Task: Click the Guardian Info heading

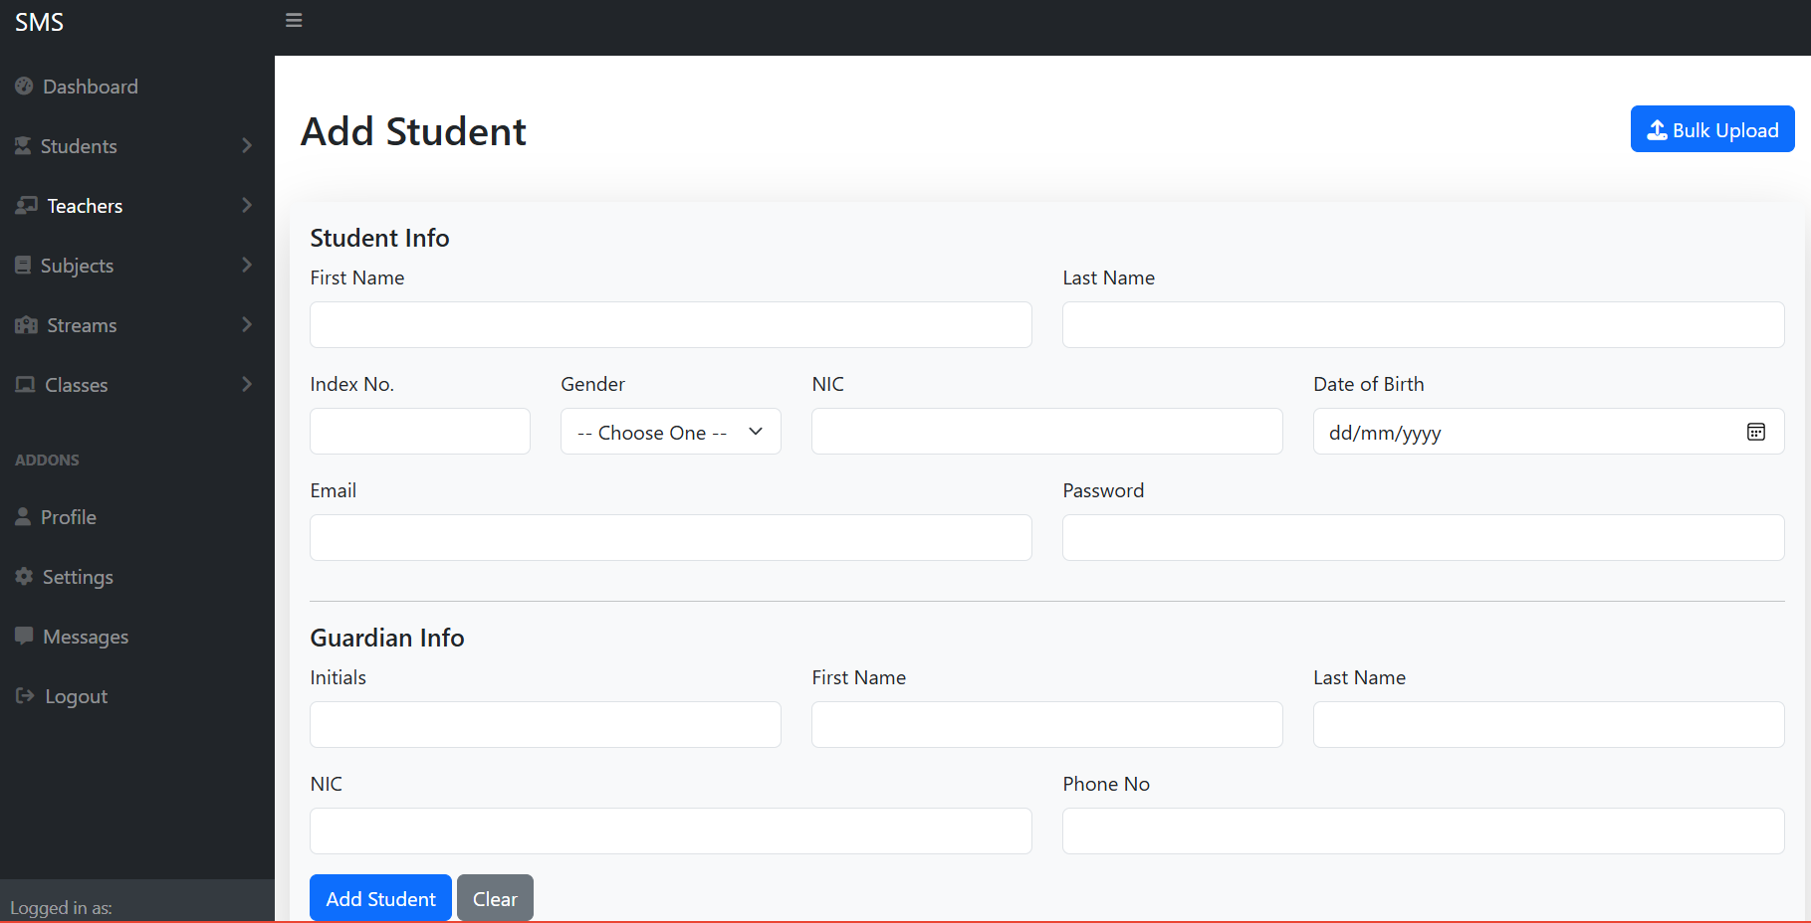Action: 387,638
